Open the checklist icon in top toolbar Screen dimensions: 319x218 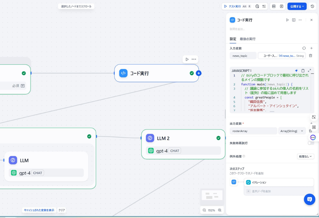click(x=264, y=6)
